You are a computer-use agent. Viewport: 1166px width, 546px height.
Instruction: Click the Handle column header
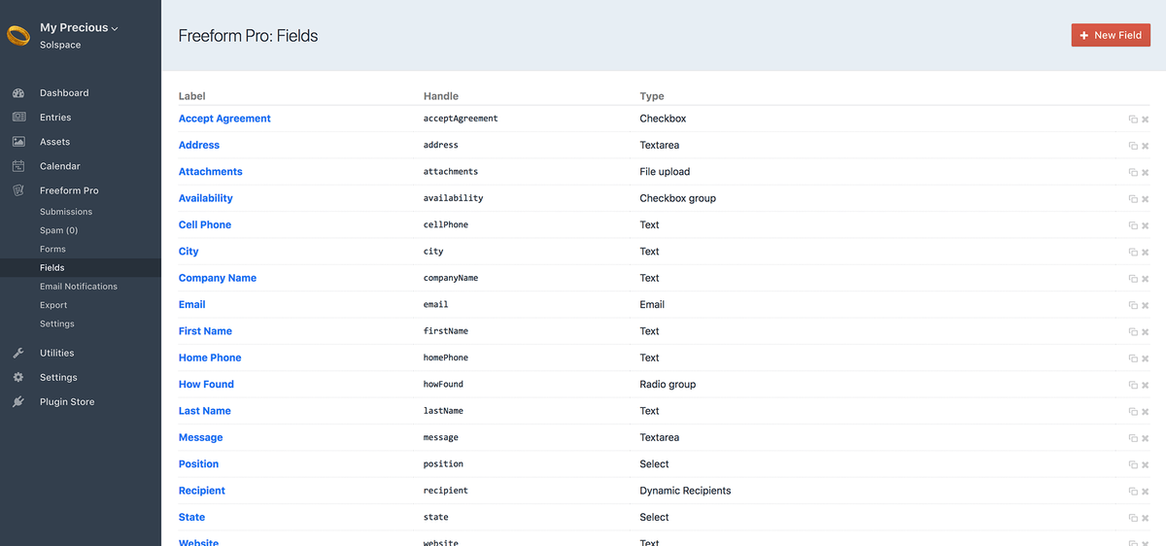pos(441,96)
